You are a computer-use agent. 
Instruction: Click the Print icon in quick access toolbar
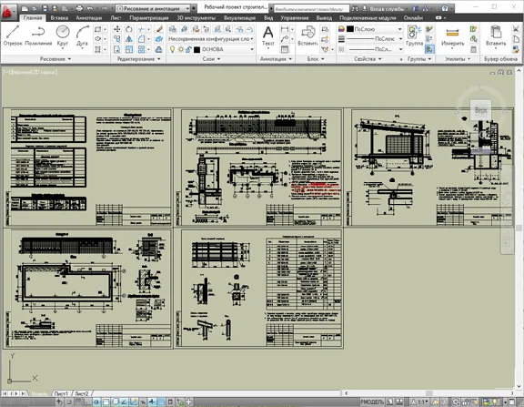click(x=79, y=8)
